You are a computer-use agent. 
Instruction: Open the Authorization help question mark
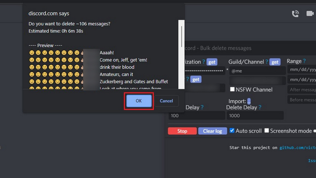(203, 61)
